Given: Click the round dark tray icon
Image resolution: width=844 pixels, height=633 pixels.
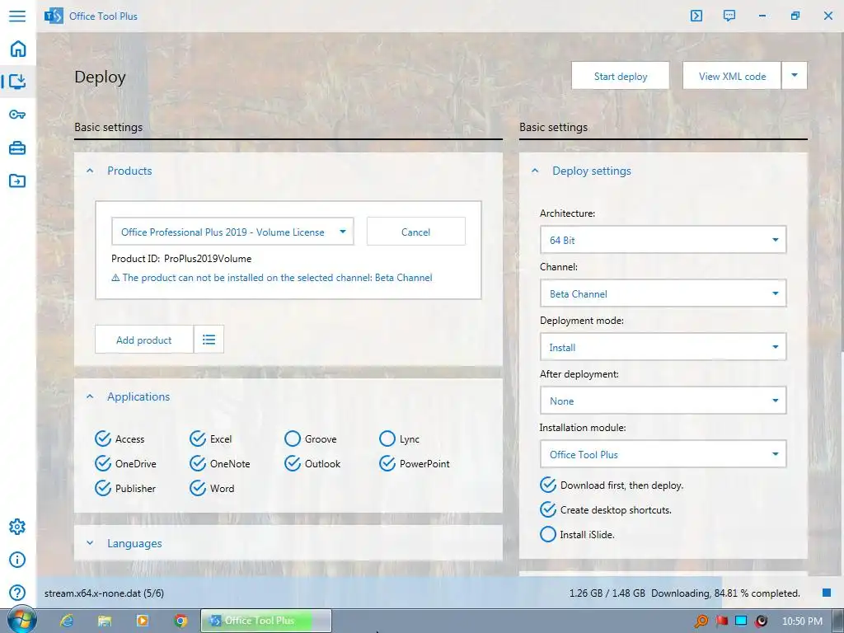Looking at the screenshot, I should click(761, 621).
